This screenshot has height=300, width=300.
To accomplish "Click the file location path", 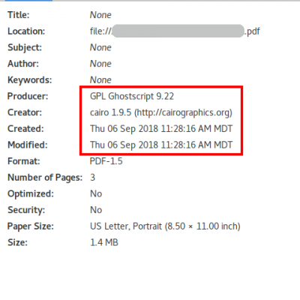I will pos(175,31).
